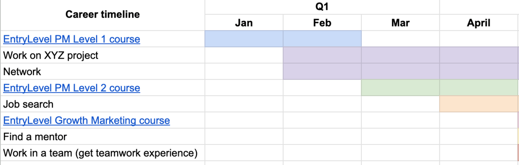Click the Feb column header cell

click(x=322, y=23)
